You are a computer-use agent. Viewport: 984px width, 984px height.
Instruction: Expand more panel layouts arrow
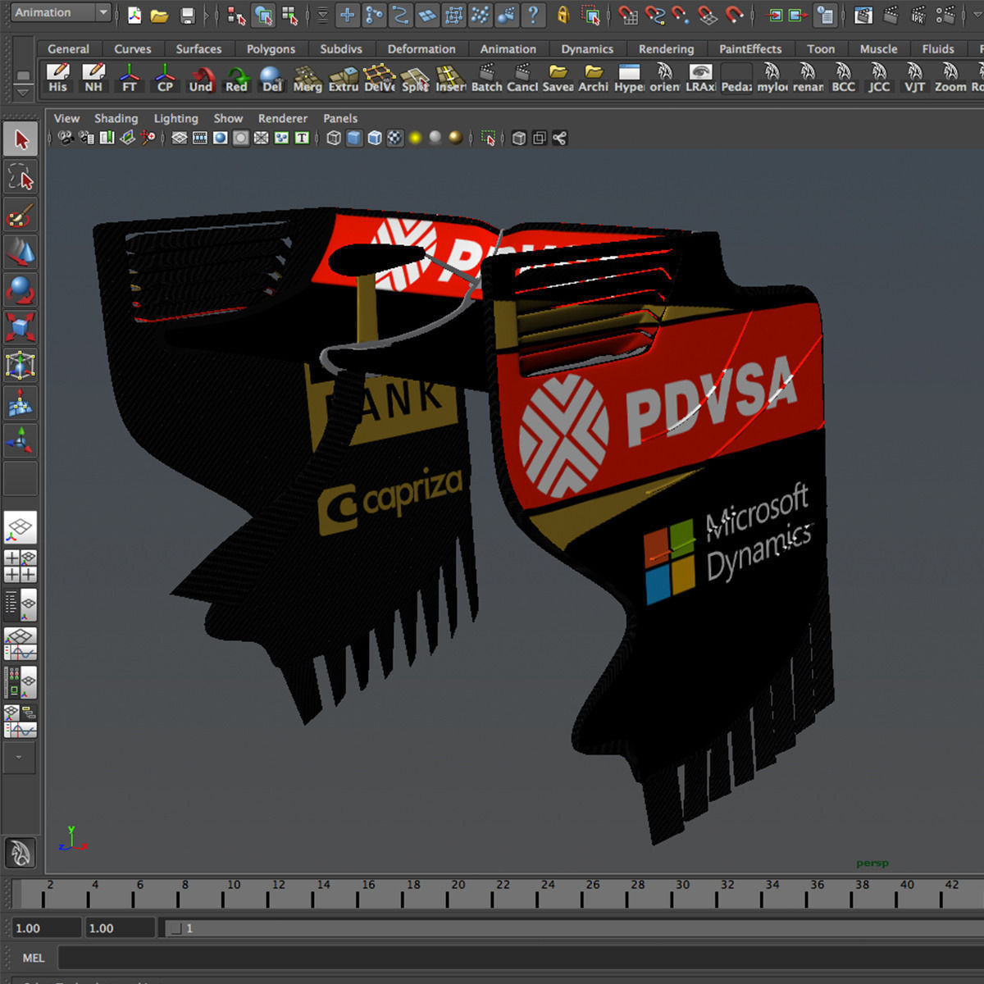click(x=20, y=757)
